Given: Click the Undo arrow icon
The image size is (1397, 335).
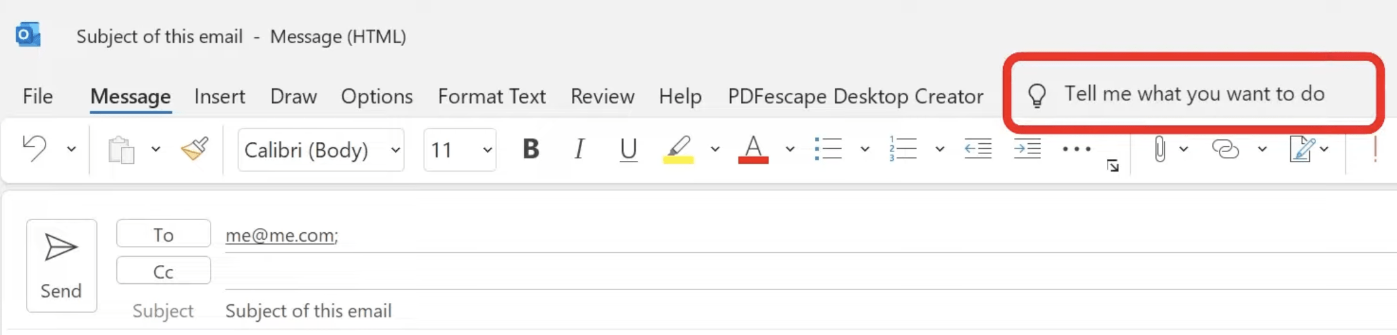Looking at the screenshot, I should [x=35, y=150].
